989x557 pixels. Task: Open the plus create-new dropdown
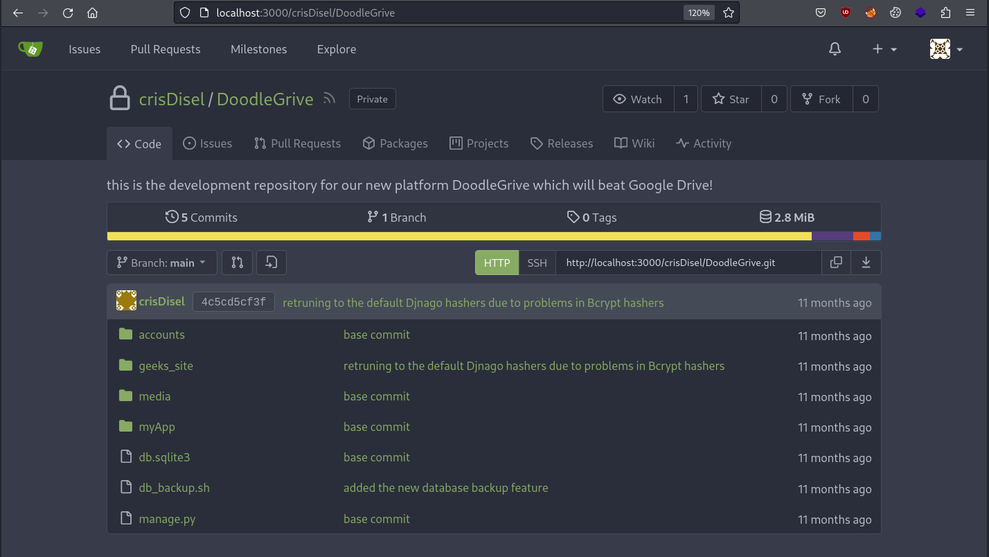(884, 49)
